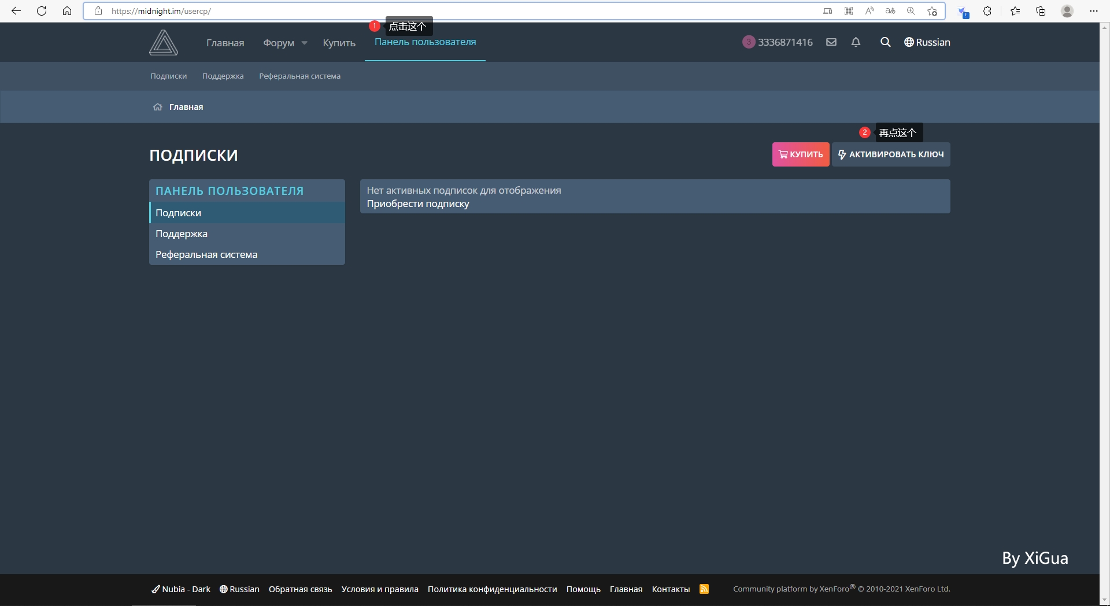Click the RSS feed icon in footer

coord(704,589)
